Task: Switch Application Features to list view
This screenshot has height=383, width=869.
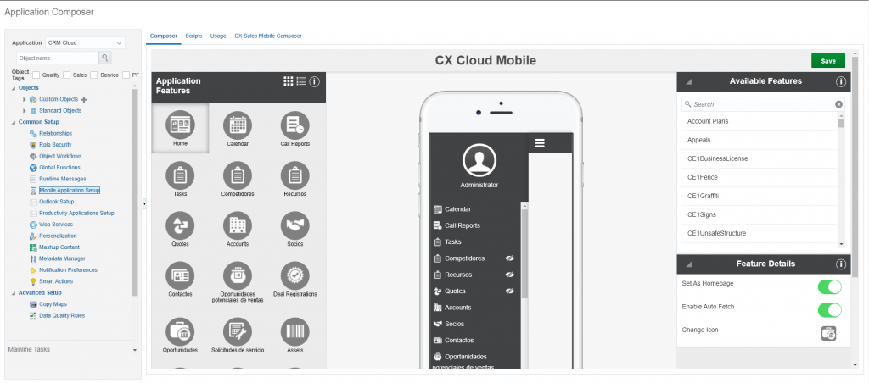Action: (301, 80)
